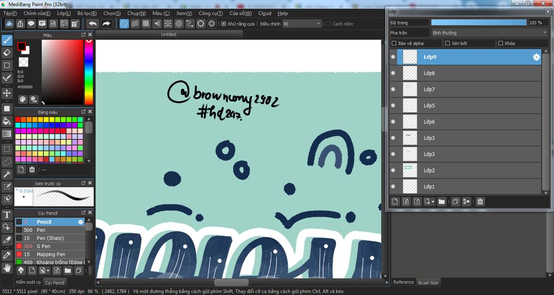
Task: Hide layer Lớp8 visibility dot
Action: pos(393,73)
